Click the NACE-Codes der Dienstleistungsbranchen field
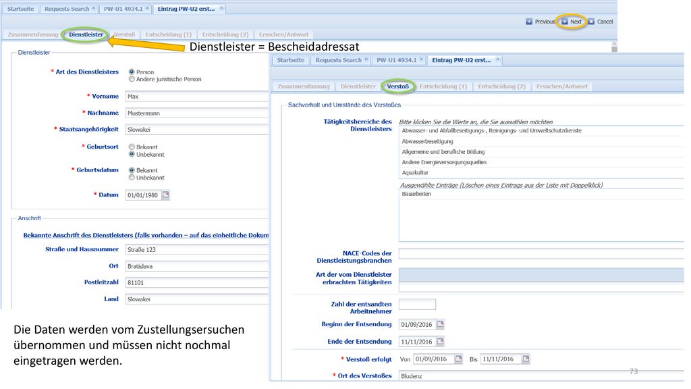 [541, 253]
